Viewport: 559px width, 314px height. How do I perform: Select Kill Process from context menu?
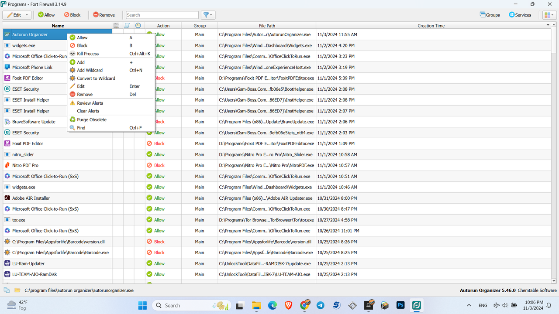111,54
